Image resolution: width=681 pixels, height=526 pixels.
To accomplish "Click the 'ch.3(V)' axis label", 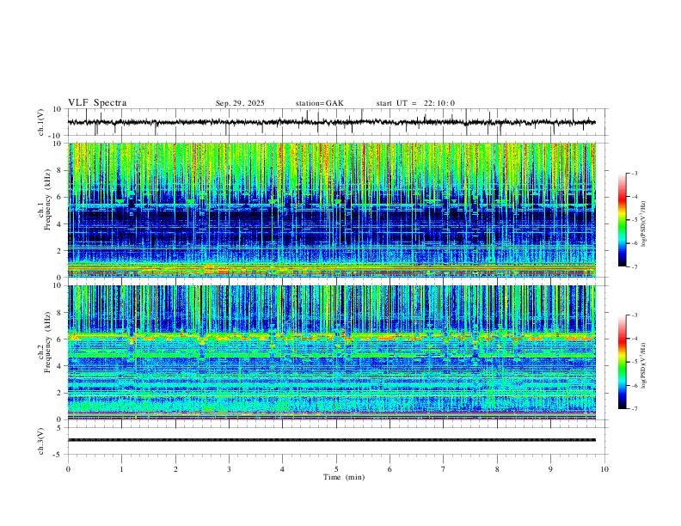I will tap(41, 441).
